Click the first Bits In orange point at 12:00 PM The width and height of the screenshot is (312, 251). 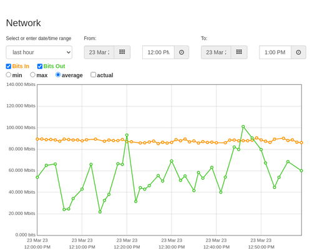[x=37, y=139]
